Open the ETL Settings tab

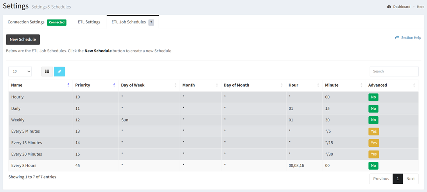pyautogui.click(x=89, y=22)
